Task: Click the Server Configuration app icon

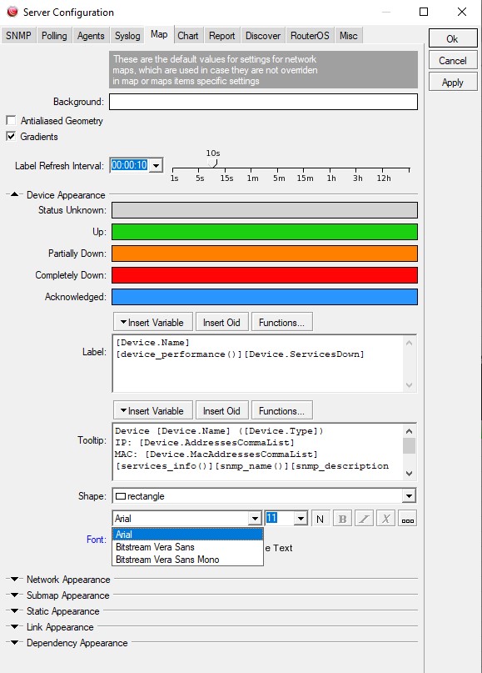Action: pyautogui.click(x=12, y=12)
